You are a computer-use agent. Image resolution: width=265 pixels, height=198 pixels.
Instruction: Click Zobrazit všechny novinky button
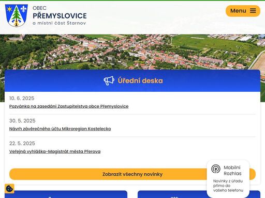pyautogui.click(x=132, y=174)
